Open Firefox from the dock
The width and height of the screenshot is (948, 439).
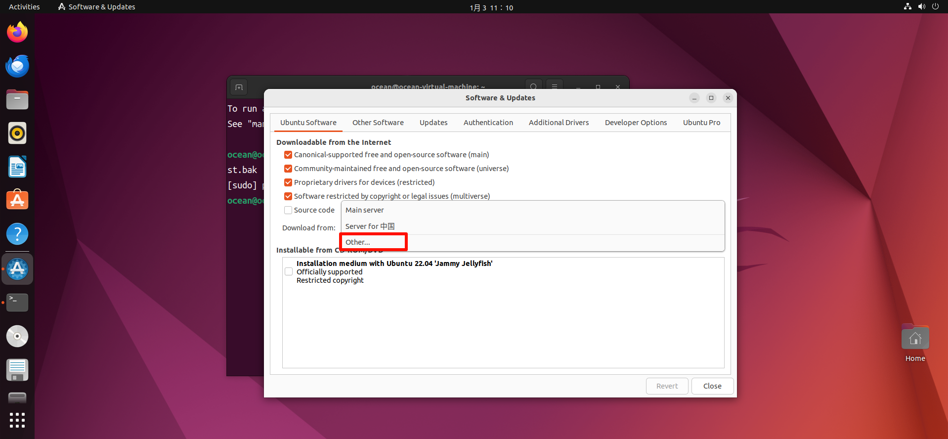(17, 33)
